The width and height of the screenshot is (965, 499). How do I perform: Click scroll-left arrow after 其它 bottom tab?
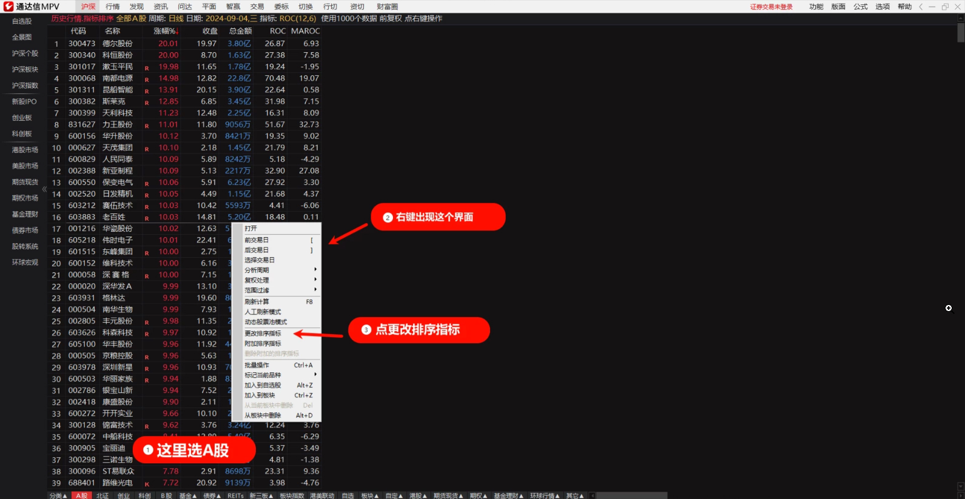(x=592, y=495)
